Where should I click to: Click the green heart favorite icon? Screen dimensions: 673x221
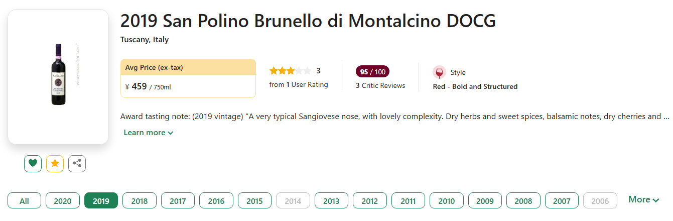[33, 163]
